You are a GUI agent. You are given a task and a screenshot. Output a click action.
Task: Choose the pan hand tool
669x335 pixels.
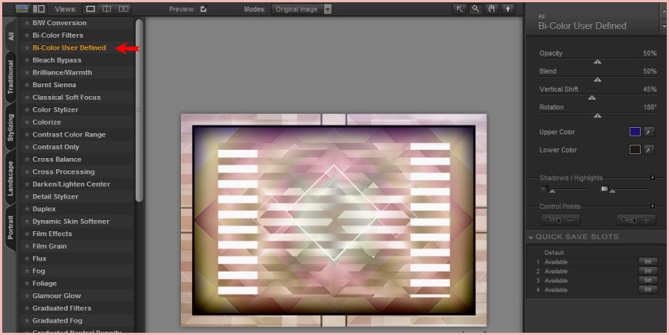492,10
